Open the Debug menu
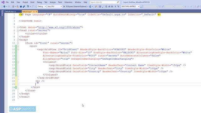 [39, 2]
